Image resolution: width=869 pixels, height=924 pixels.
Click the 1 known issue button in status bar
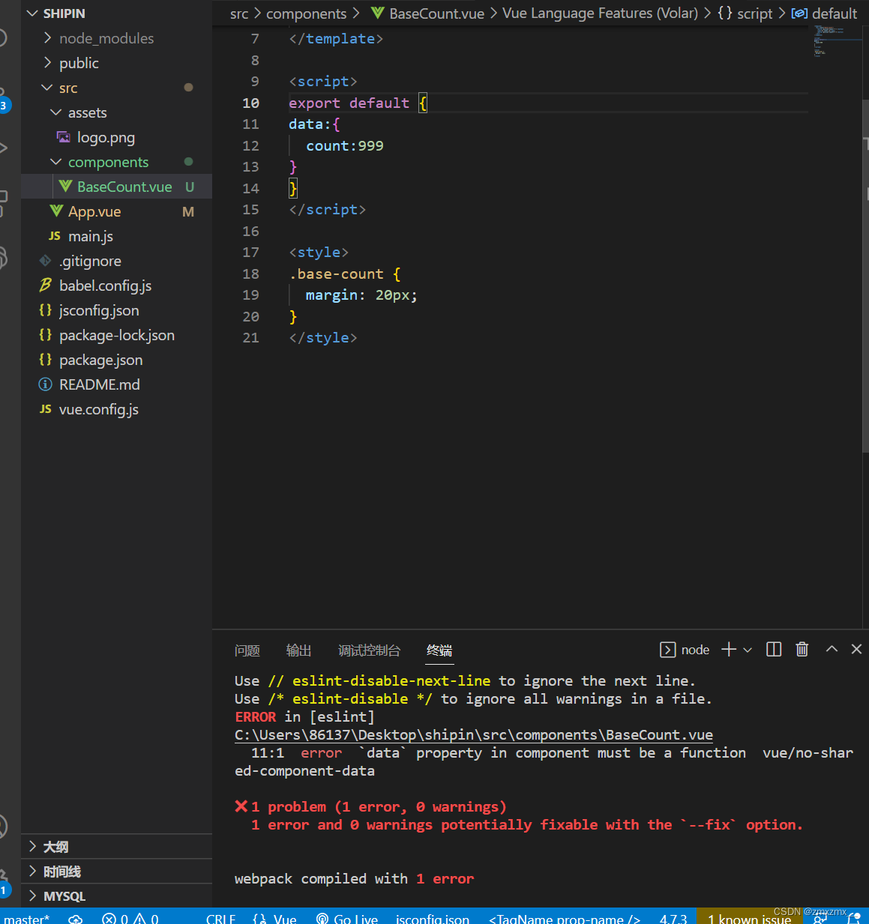pyautogui.click(x=748, y=917)
